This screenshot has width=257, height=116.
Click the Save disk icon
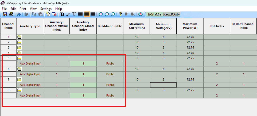click(5, 14)
